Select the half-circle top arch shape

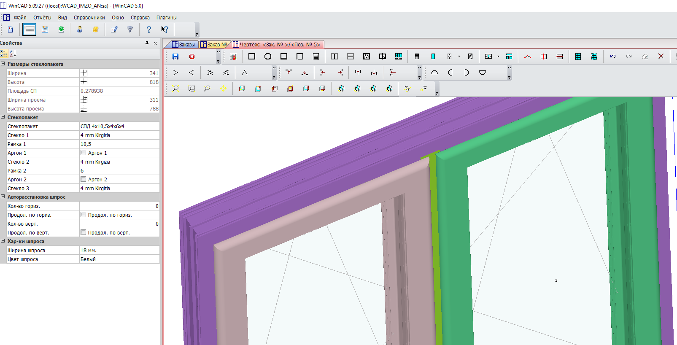(x=434, y=73)
